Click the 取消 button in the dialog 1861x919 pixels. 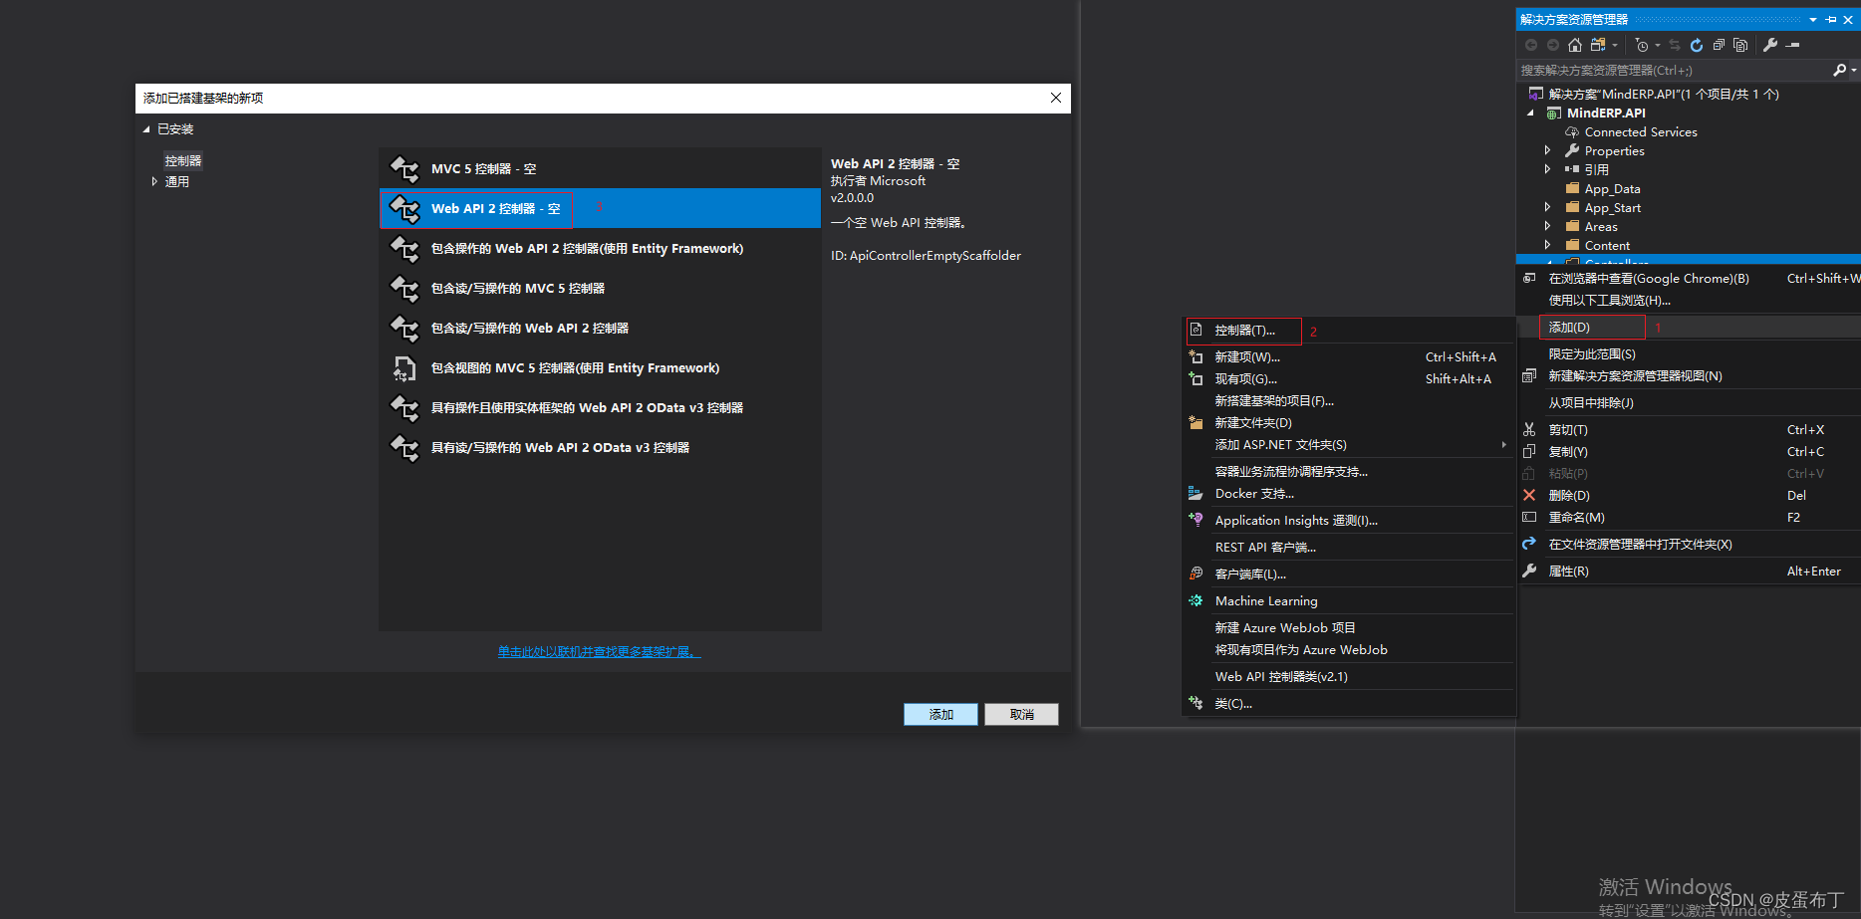1021,714
